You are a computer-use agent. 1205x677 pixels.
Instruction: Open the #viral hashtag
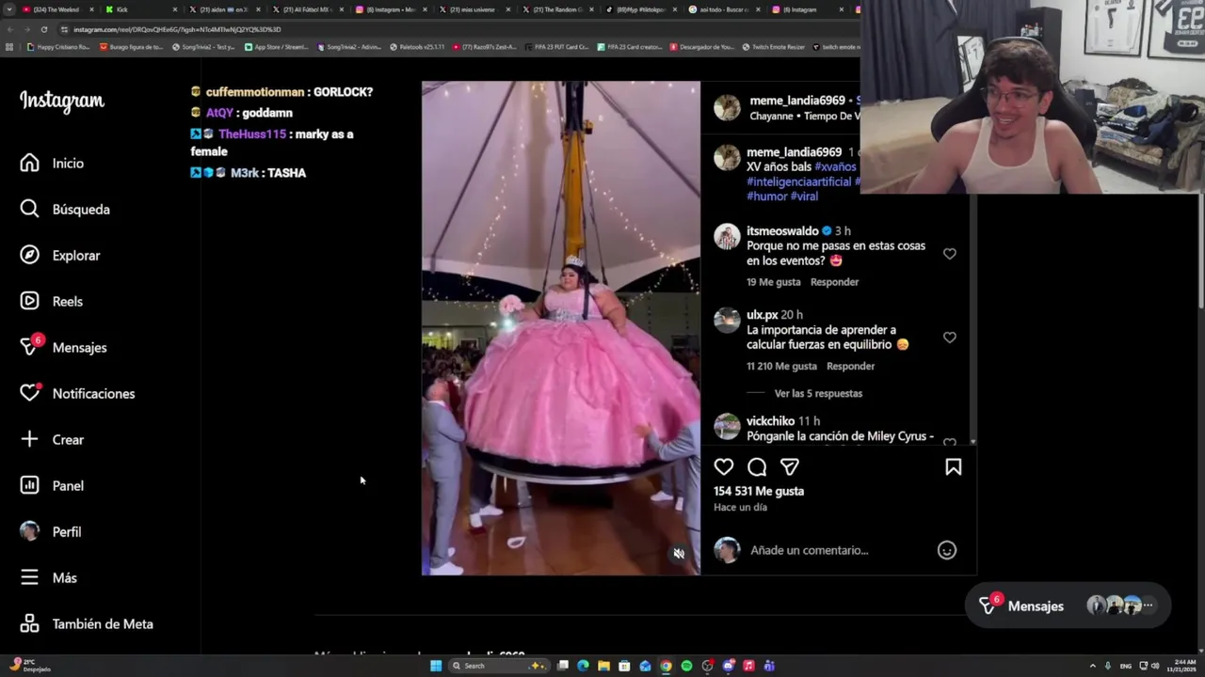(x=804, y=197)
